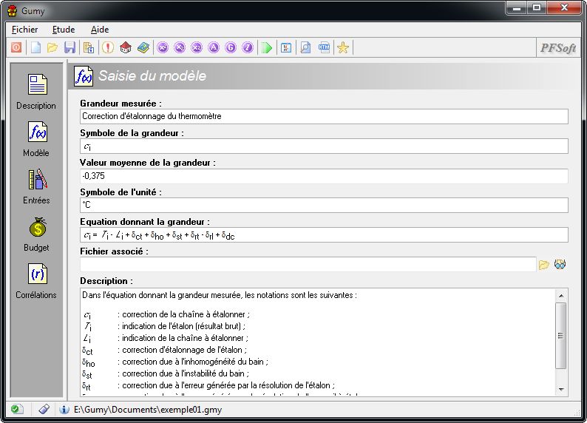This screenshot has height=423, width=587.
Task: Export report with the HTM icon
Action: (x=324, y=47)
